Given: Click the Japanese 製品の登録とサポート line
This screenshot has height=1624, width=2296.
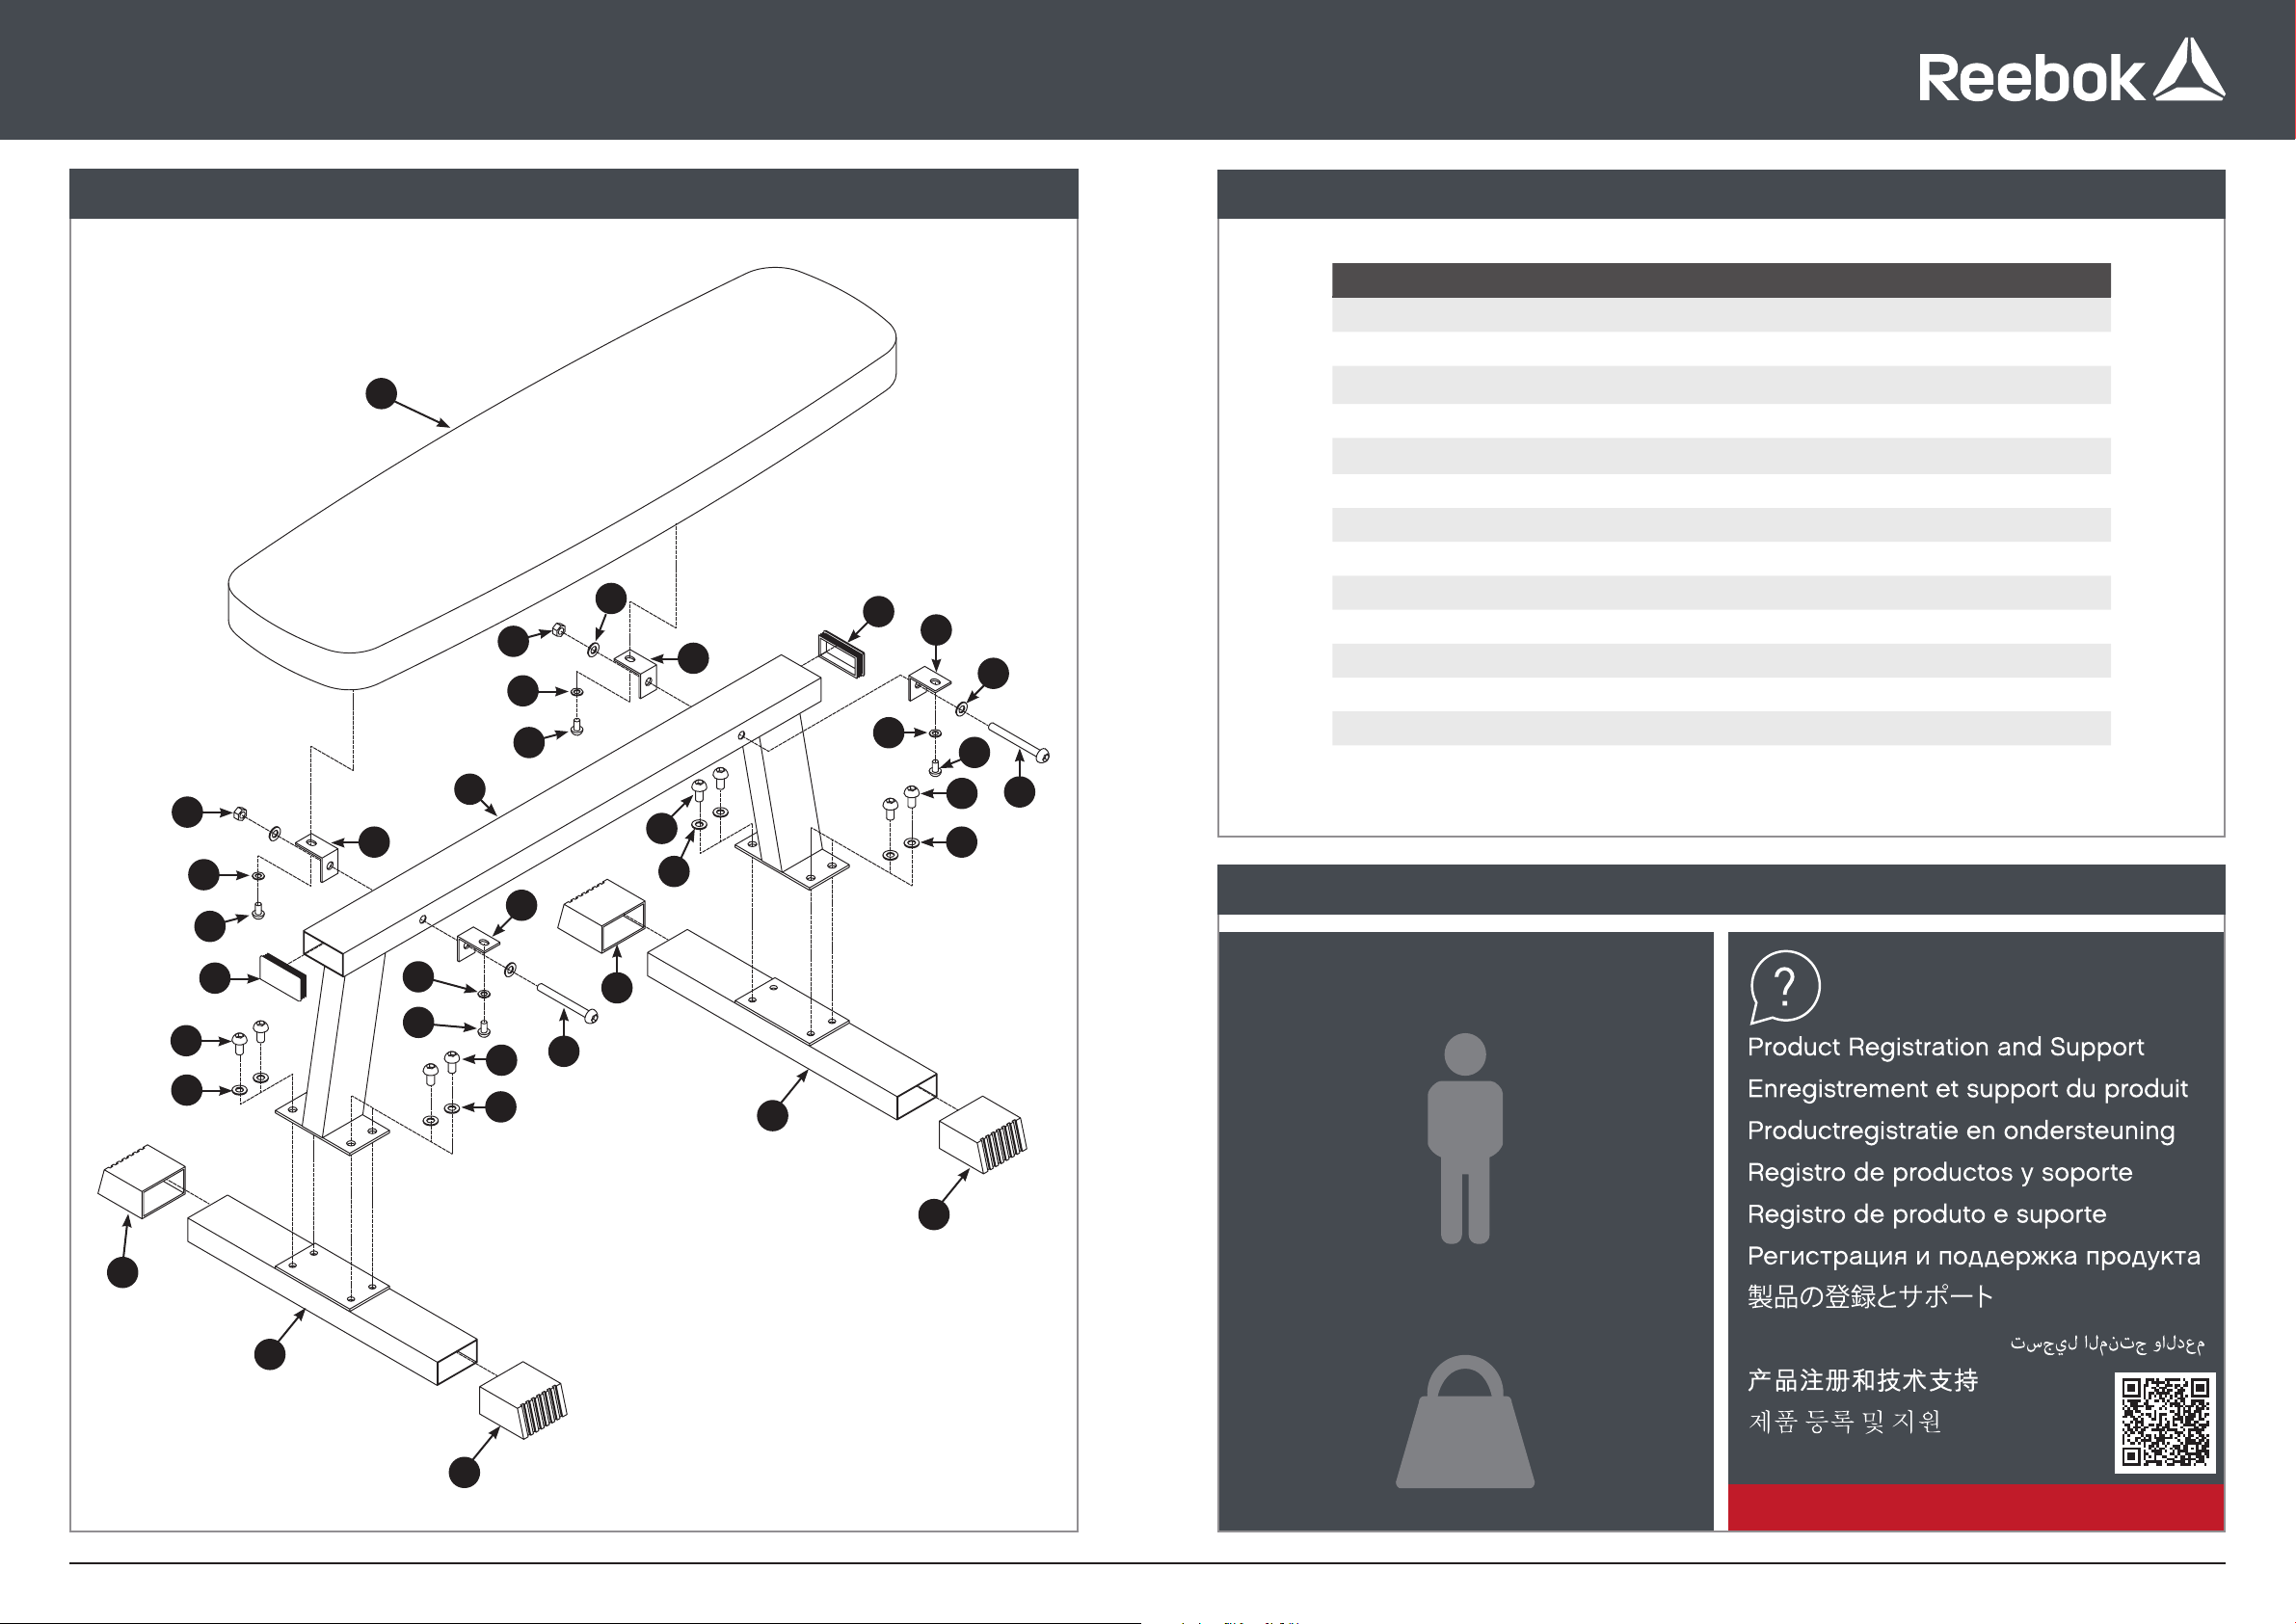Looking at the screenshot, I should 1870,1297.
